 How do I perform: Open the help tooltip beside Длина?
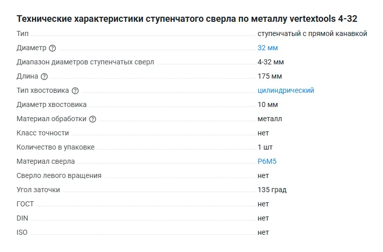tap(44, 77)
